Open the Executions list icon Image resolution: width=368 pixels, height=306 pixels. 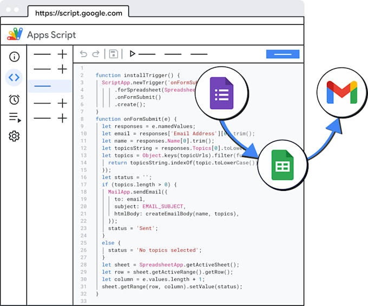pos(15,117)
